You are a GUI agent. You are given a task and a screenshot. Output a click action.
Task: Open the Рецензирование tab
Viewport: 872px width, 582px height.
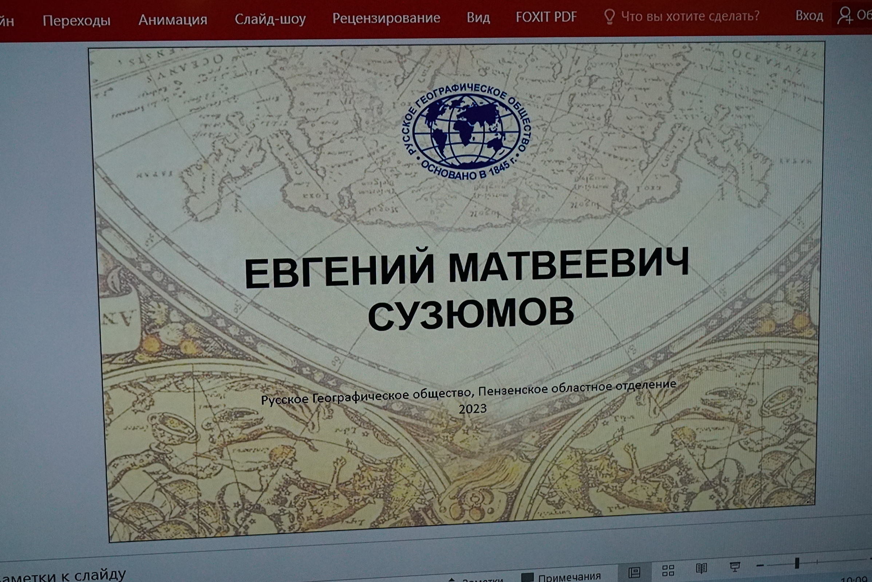(x=386, y=18)
